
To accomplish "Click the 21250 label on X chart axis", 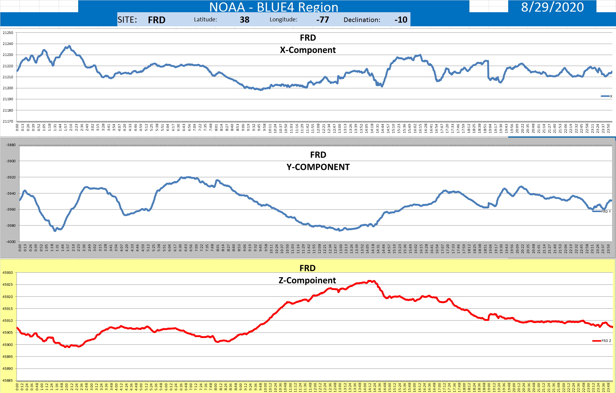I will tap(8, 33).
